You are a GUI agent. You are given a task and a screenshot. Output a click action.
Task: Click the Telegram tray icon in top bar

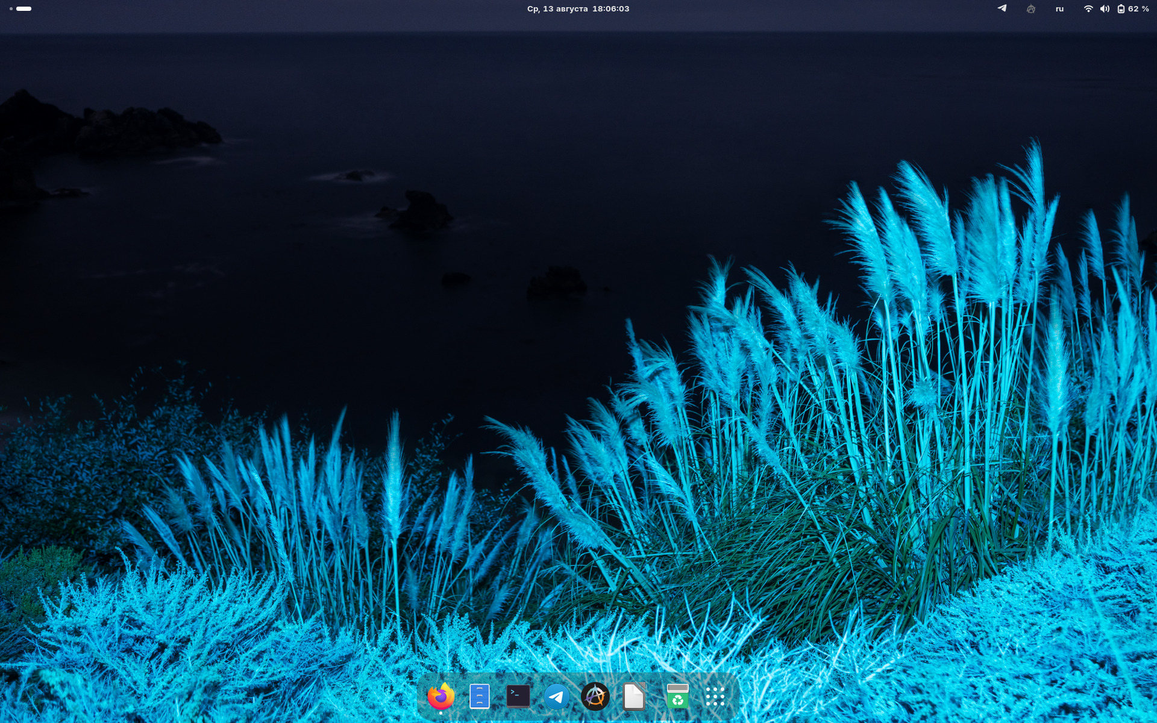click(x=1002, y=8)
